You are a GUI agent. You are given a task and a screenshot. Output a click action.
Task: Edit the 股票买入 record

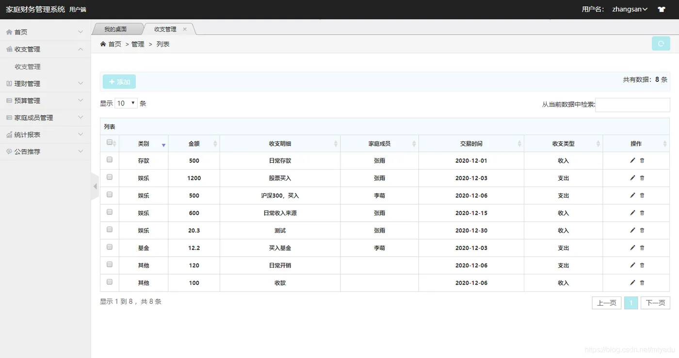tap(632, 178)
